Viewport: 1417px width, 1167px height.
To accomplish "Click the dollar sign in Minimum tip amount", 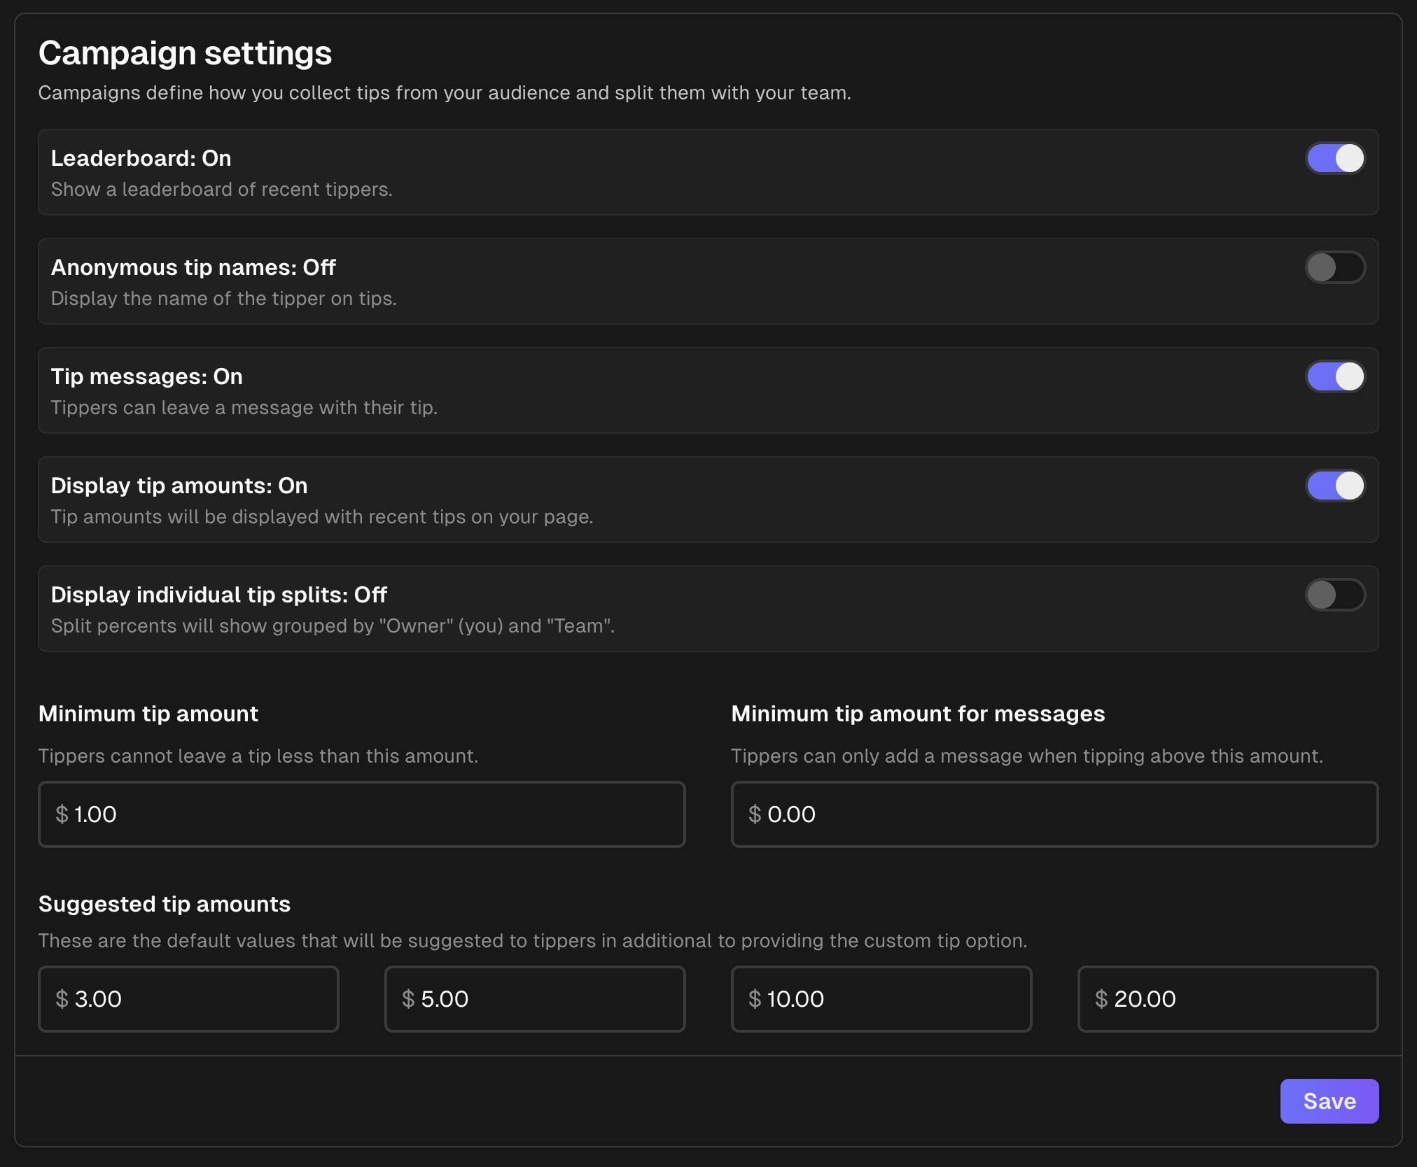I will pyautogui.click(x=62, y=814).
